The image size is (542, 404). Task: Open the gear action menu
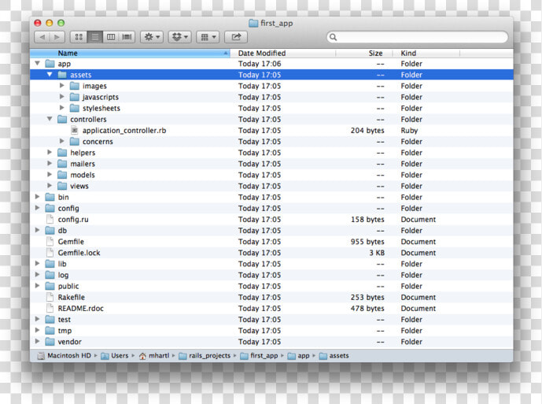[152, 37]
